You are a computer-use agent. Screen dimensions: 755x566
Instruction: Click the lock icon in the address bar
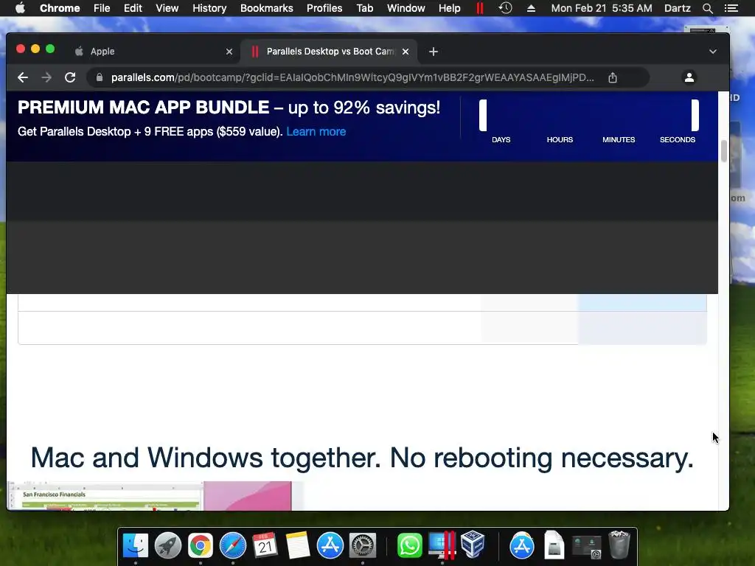100,77
